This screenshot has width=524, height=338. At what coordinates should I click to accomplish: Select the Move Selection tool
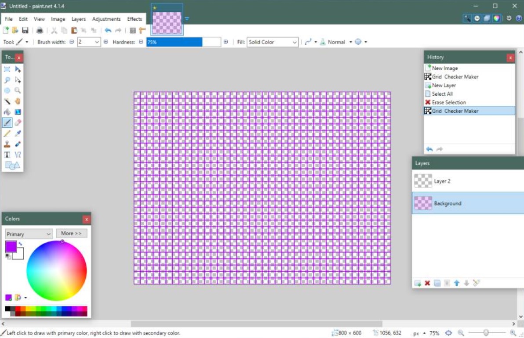click(x=18, y=80)
